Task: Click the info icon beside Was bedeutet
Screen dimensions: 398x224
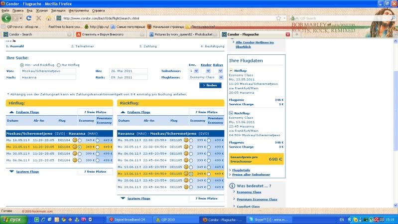Action: (x=232, y=186)
